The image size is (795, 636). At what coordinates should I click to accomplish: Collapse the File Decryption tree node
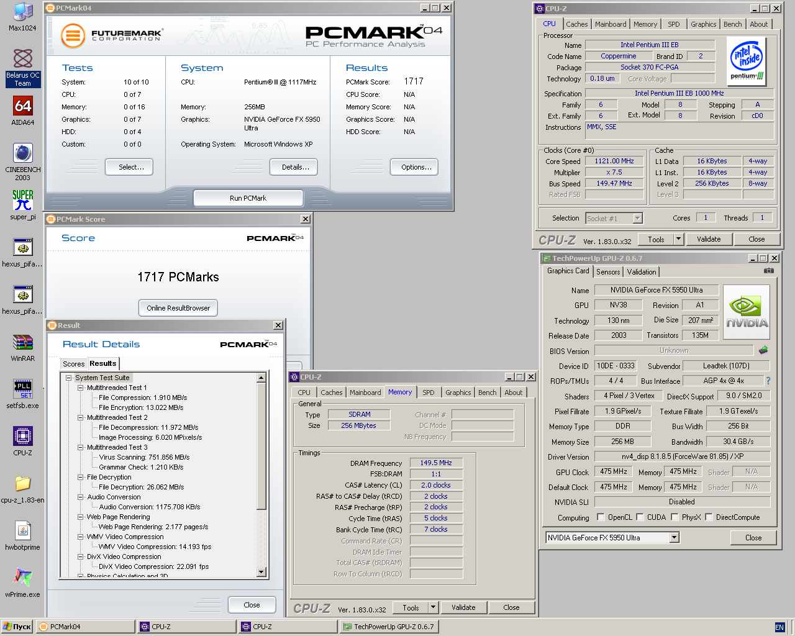(81, 477)
